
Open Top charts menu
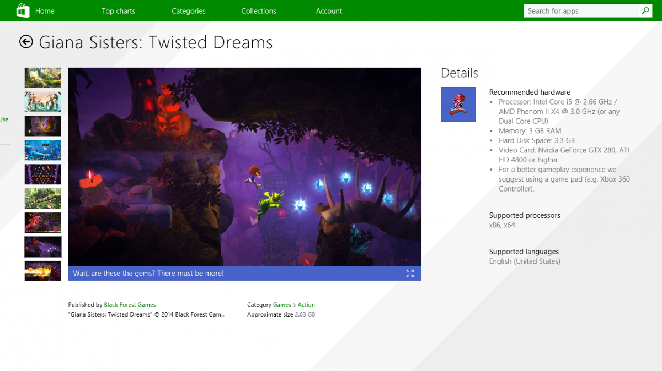pos(119,11)
